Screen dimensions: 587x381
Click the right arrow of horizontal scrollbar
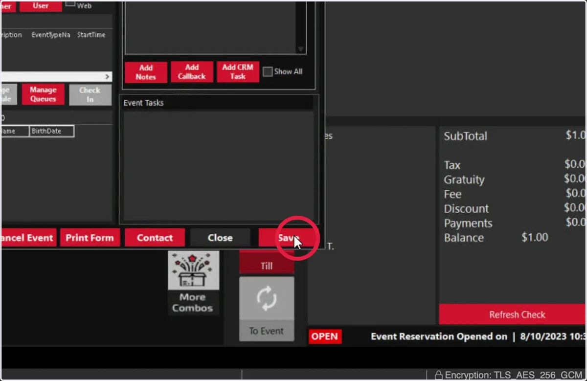pyautogui.click(x=107, y=77)
